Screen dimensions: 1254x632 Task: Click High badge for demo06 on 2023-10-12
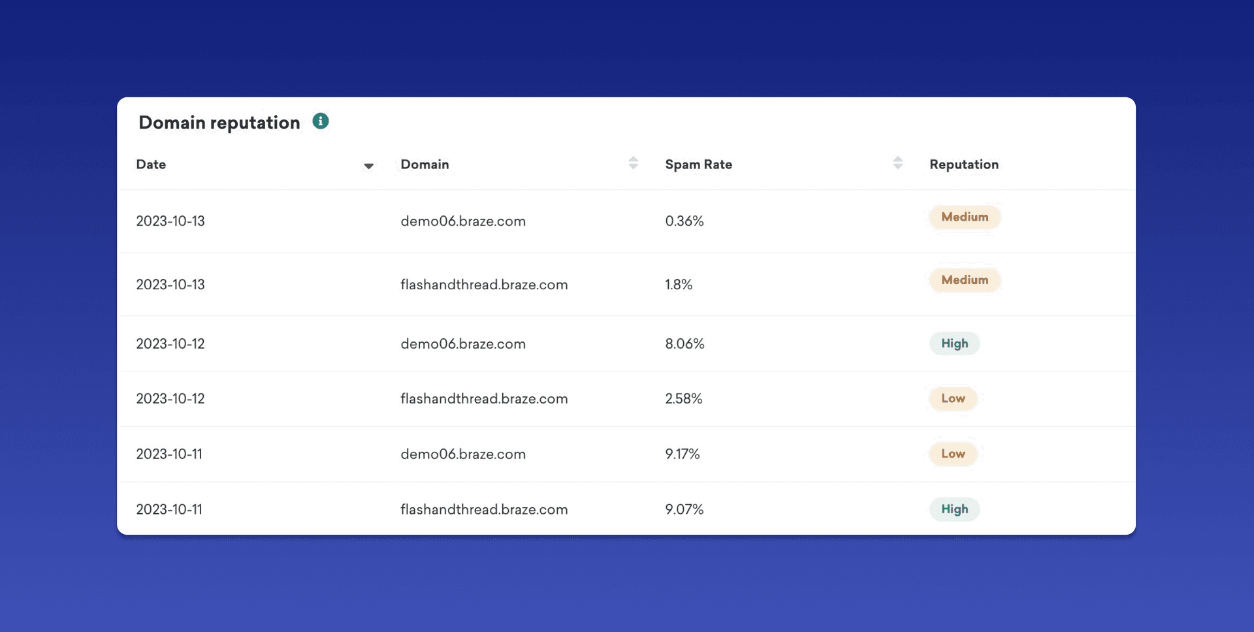[954, 343]
